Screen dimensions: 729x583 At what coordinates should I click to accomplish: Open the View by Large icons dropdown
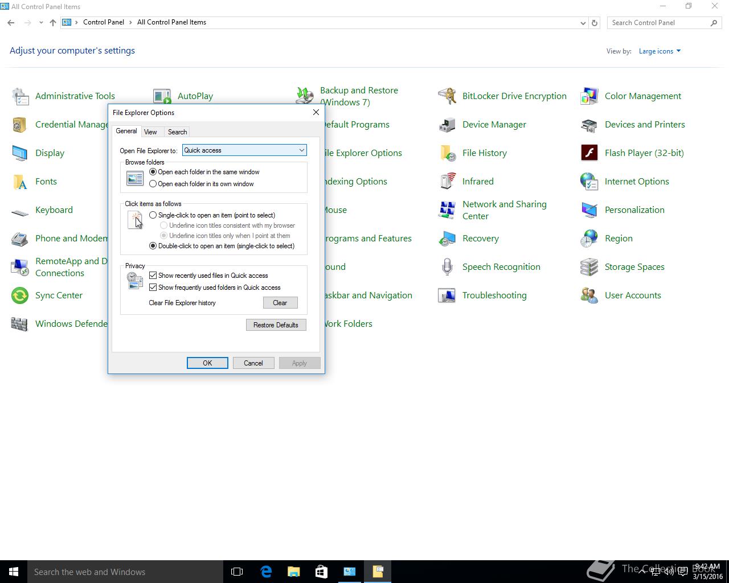pos(660,51)
